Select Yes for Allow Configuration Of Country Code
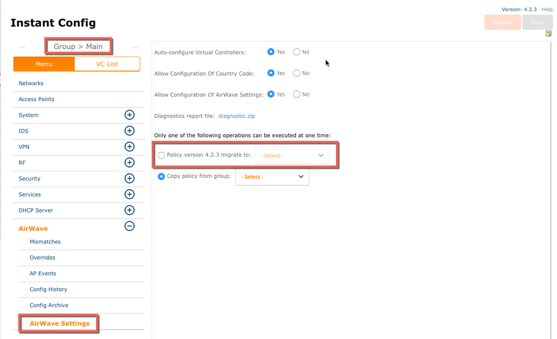 (271, 73)
